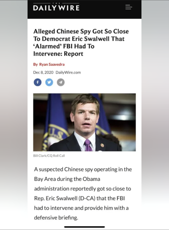The image size is (169, 230).
Task: Tap "Bay Area during the Obama" line
Action: click(67, 179)
